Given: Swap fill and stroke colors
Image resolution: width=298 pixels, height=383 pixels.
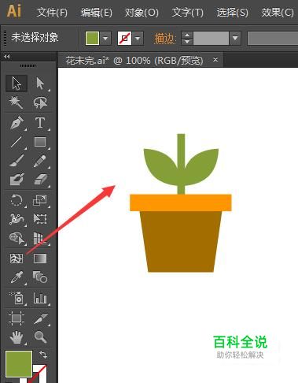Looking at the screenshot, I should [x=43, y=355].
